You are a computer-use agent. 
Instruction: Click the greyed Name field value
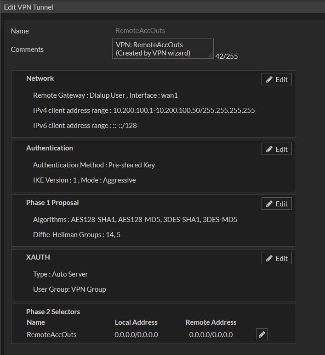tap(140, 31)
